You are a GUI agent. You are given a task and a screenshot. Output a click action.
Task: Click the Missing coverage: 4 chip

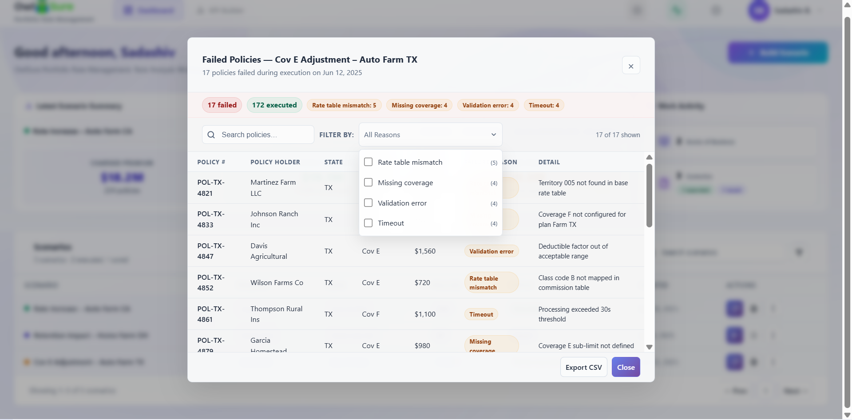pyautogui.click(x=419, y=105)
